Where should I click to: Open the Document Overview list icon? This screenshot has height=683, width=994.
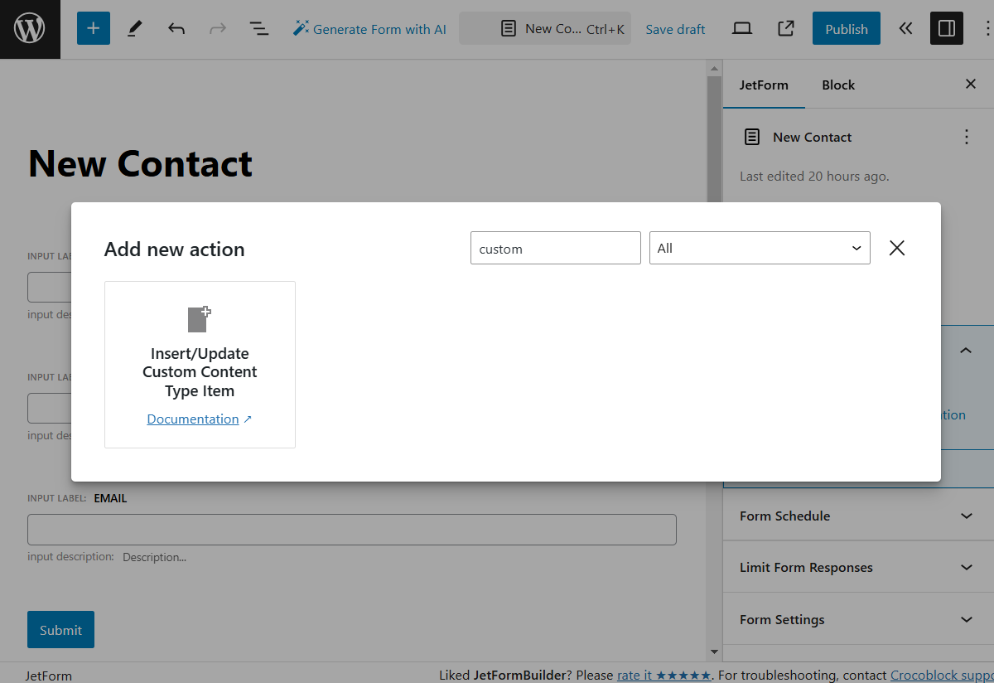[x=258, y=28]
